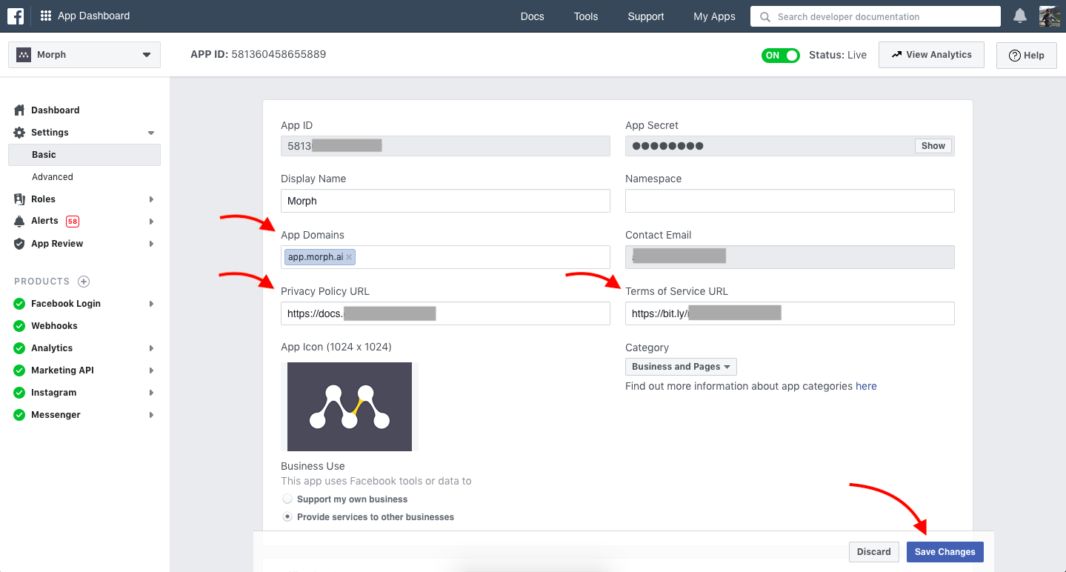This screenshot has height=572, width=1066.
Task: Expand the App Review submenu arrow
Action: click(151, 244)
